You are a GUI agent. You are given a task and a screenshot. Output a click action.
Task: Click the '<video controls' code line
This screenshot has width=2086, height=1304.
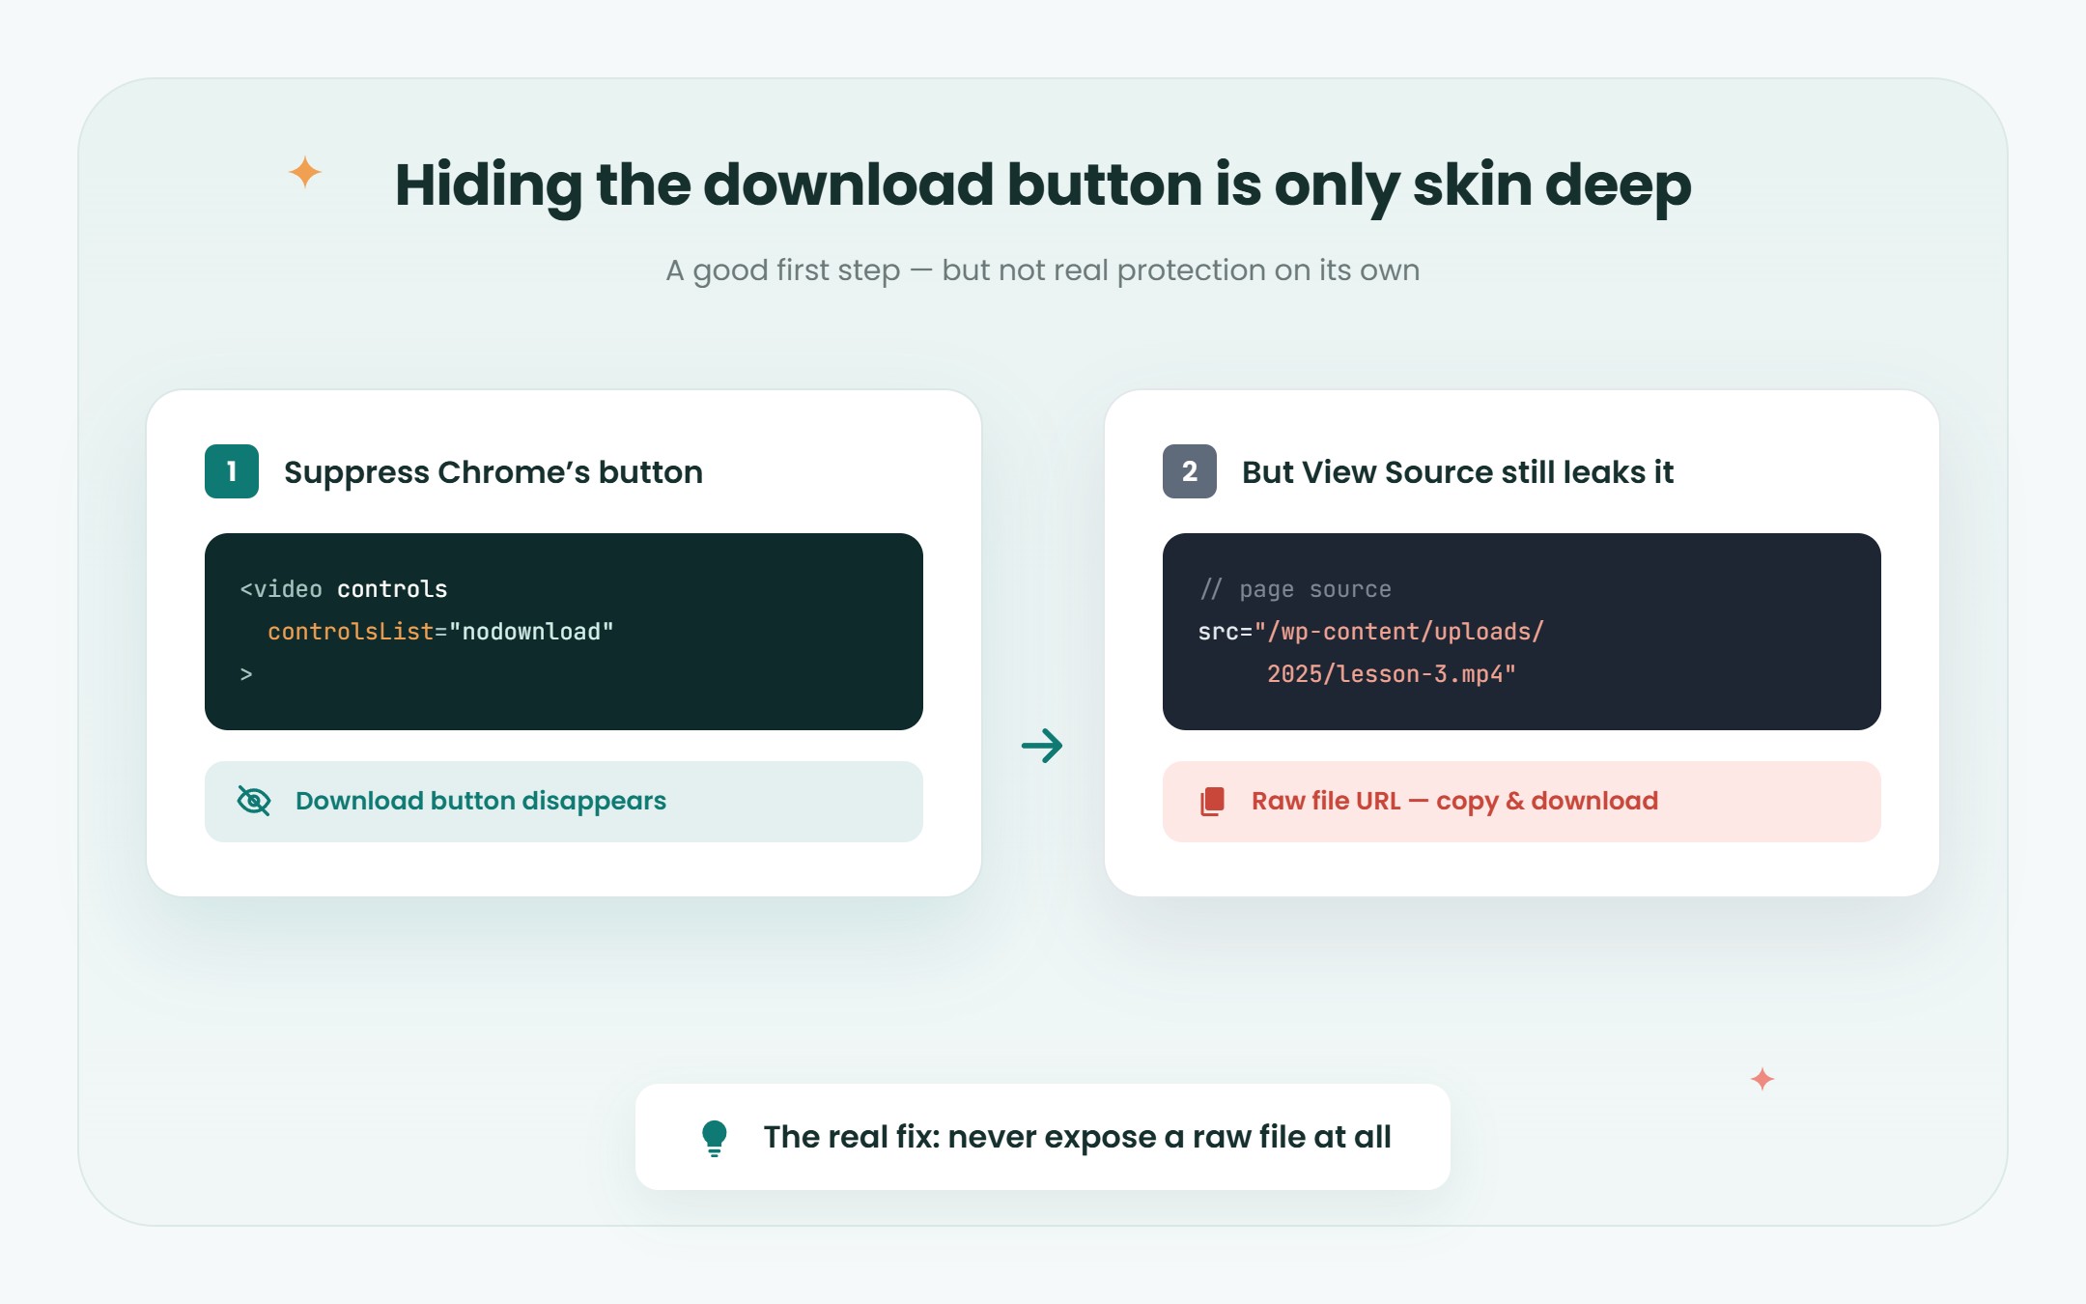point(344,589)
